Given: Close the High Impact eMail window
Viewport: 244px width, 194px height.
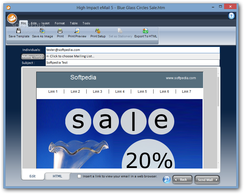Looking at the screenshot, I should (230, 6).
